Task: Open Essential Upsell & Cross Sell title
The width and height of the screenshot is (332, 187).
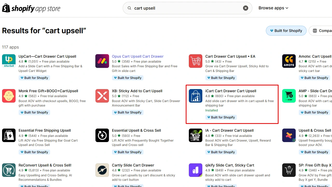Action: click(x=136, y=130)
